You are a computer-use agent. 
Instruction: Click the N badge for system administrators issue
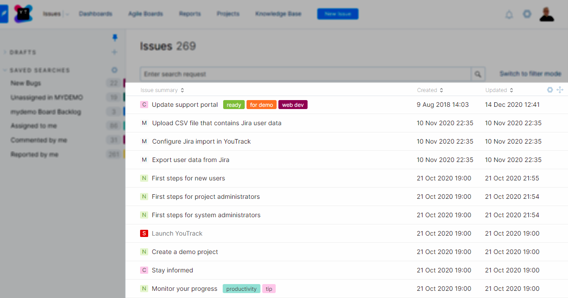[x=144, y=215]
